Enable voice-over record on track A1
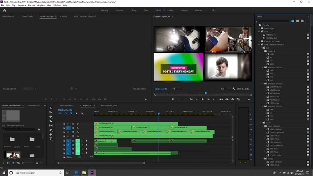 point(87,141)
